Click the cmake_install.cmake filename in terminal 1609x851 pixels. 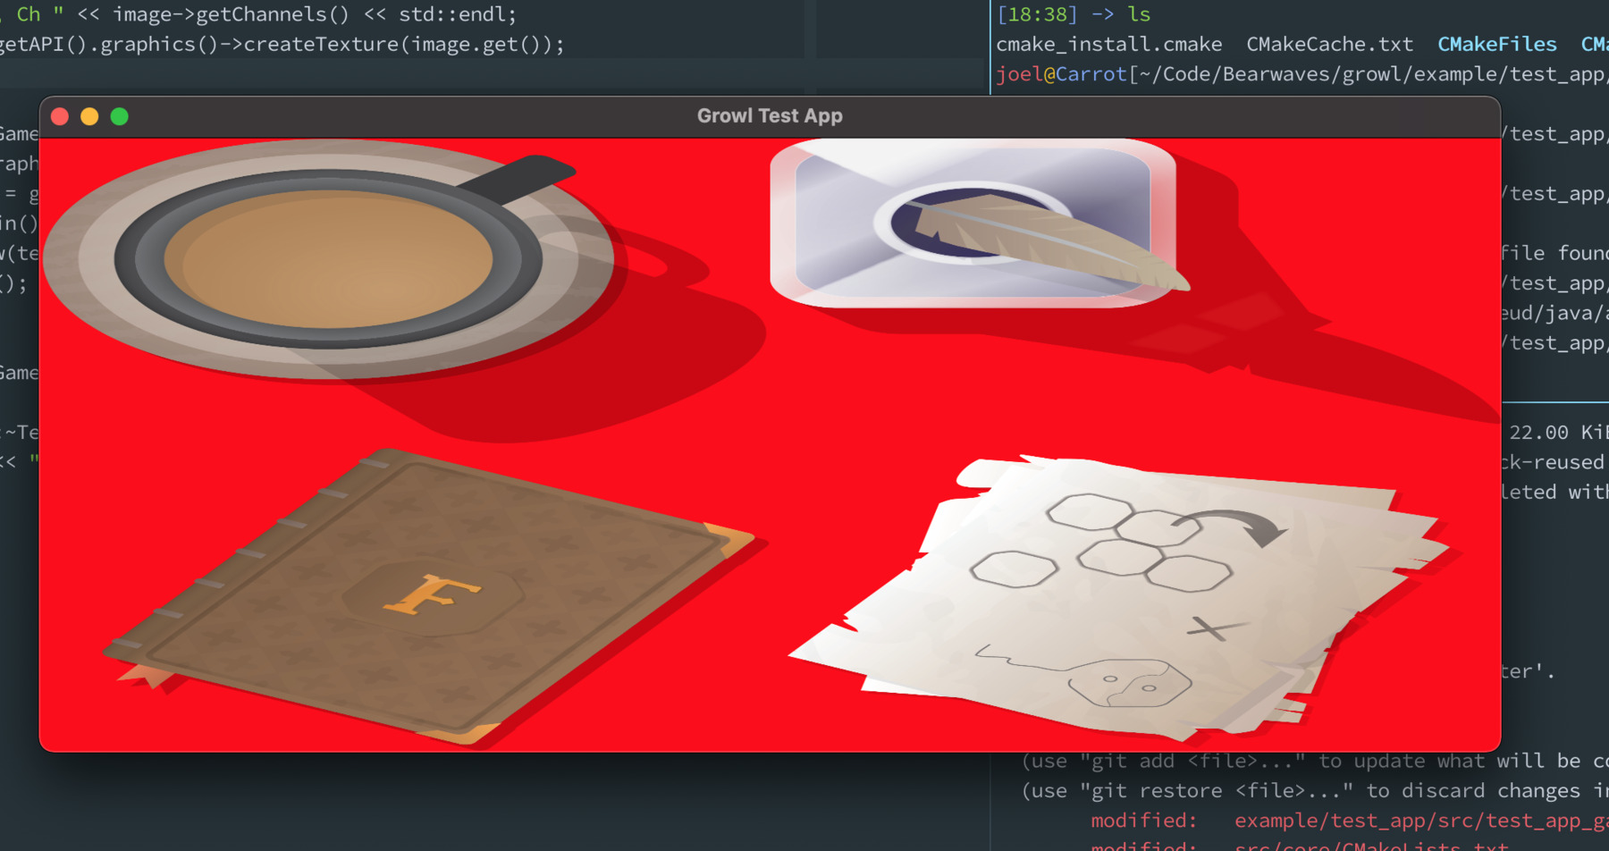[x=1110, y=44]
